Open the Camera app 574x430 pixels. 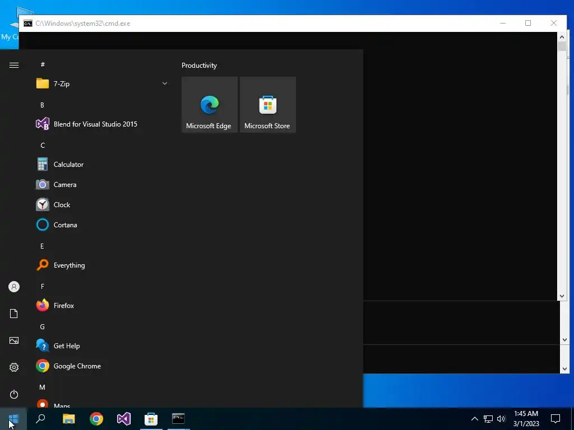(x=102, y=185)
